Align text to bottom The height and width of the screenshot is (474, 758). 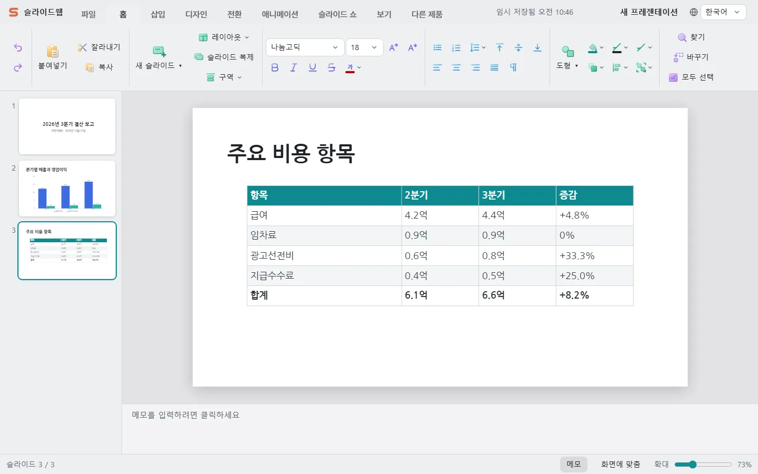537,47
